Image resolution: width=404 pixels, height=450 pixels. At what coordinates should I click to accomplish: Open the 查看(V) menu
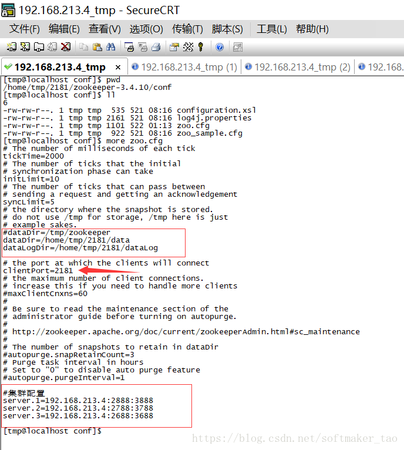105,29
